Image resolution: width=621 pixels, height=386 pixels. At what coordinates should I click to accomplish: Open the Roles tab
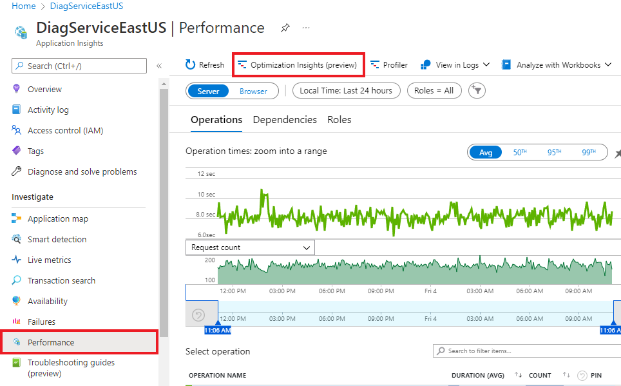tap(339, 120)
